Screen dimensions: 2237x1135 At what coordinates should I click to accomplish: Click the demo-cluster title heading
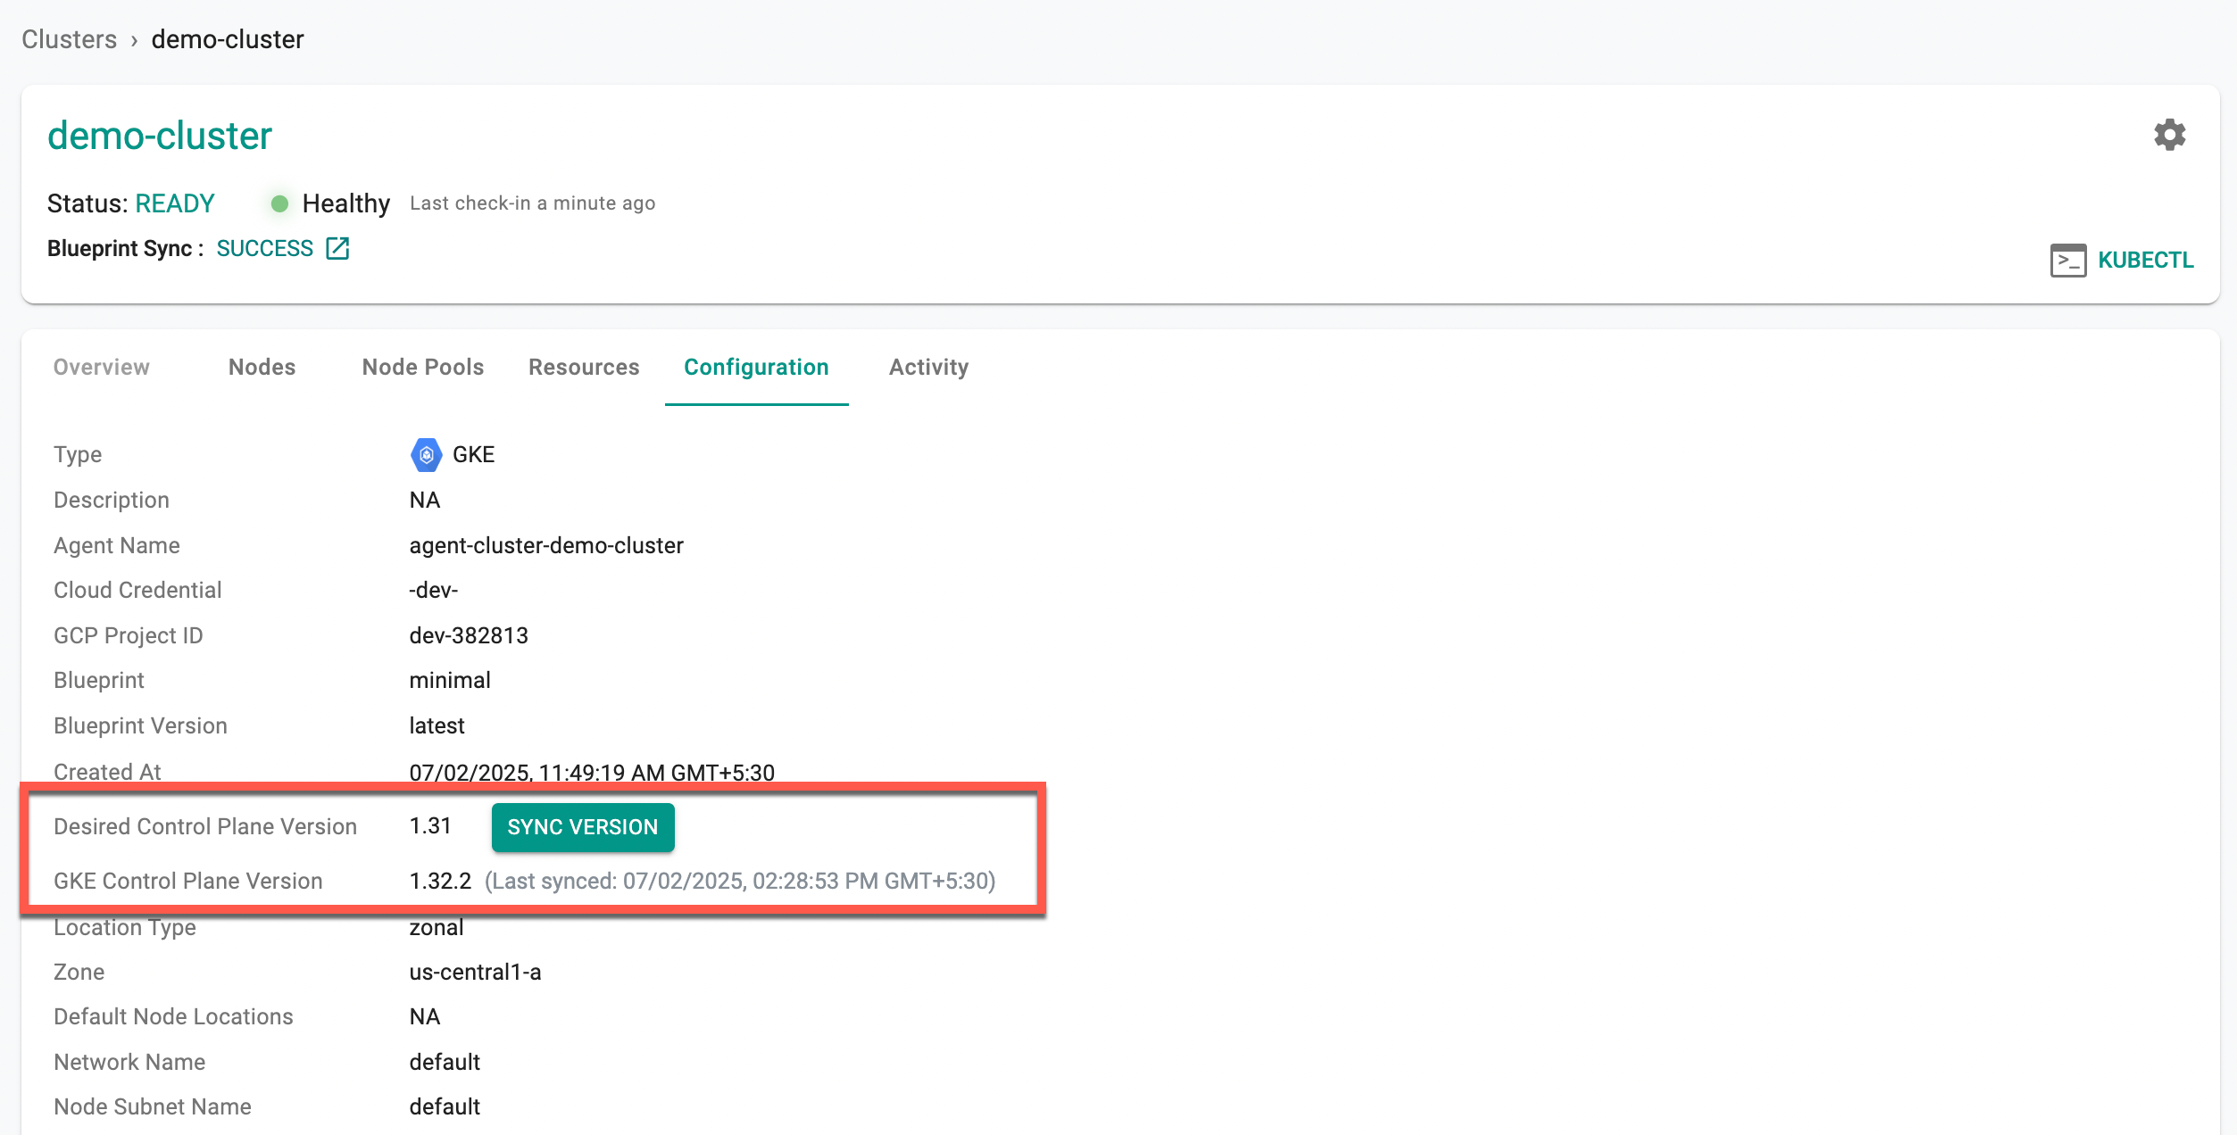pos(160,136)
